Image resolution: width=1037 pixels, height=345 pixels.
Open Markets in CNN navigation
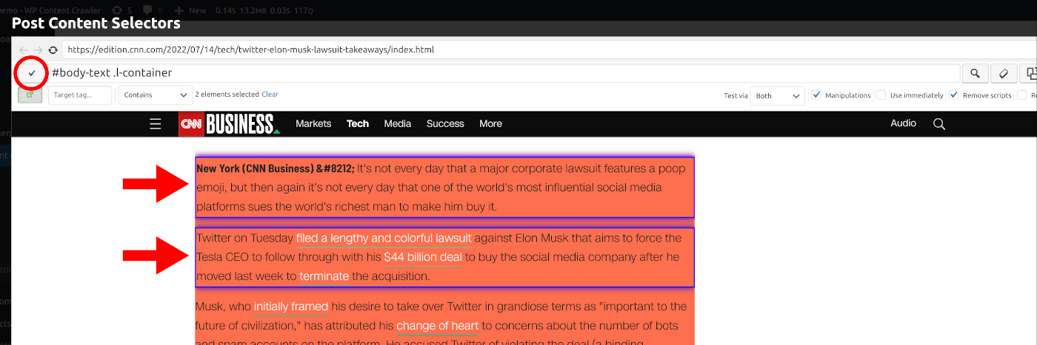point(313,123)
